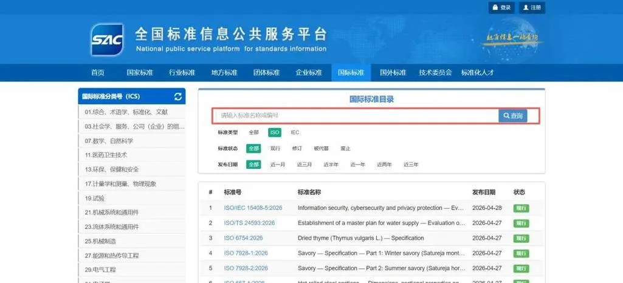Image resolution: width=623 pixels, height=283 pixels.
Task: Select the 国际标准 menu tab
Action: pyautogui.click(x=351, y=73)
